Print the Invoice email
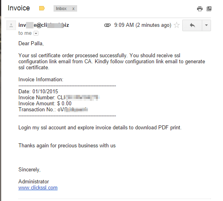Screen dimensions: 223x201 coord(200,9)
